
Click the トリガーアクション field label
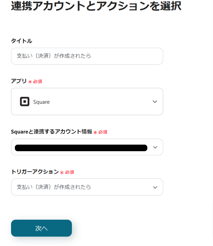coord(35,172)
